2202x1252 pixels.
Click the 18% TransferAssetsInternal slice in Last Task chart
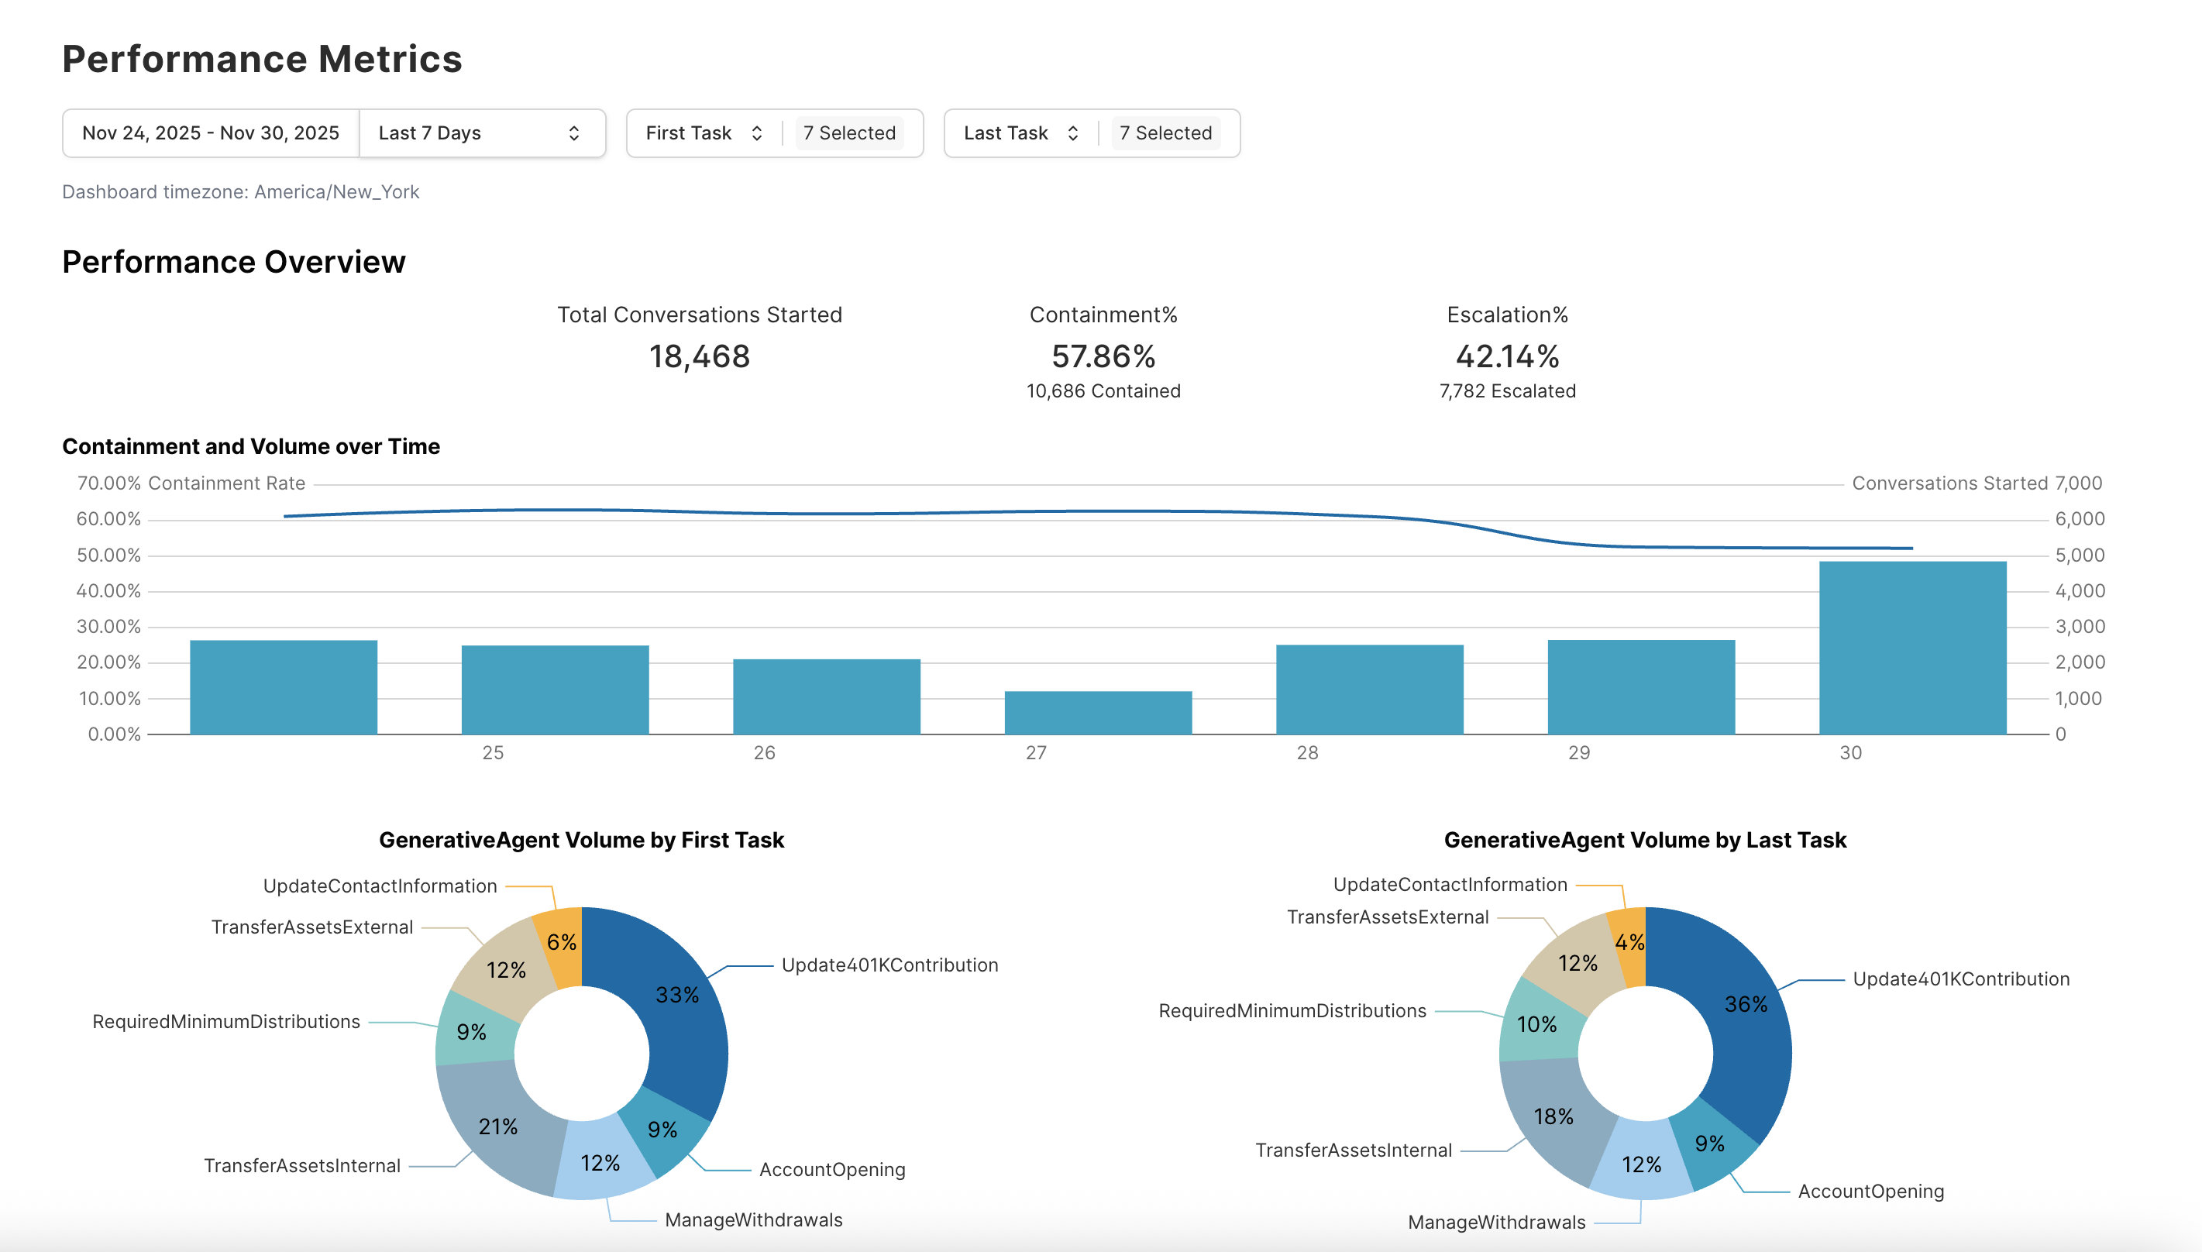[1553, 1116]
